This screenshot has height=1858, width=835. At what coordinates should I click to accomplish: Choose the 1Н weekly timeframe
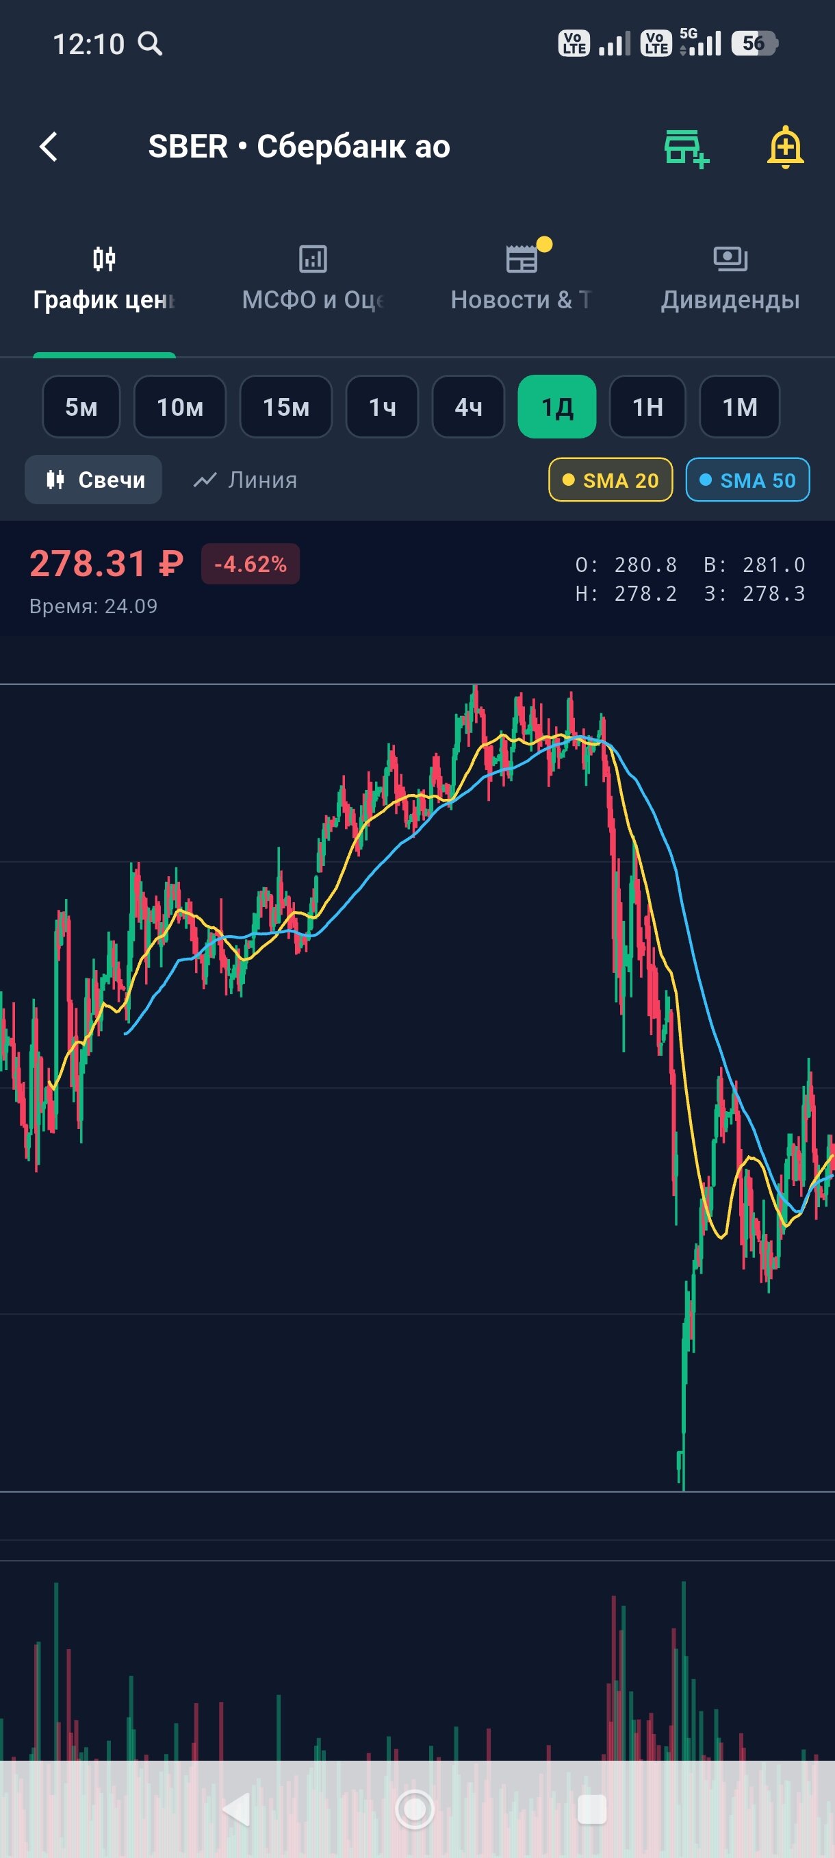coord(647,407)
